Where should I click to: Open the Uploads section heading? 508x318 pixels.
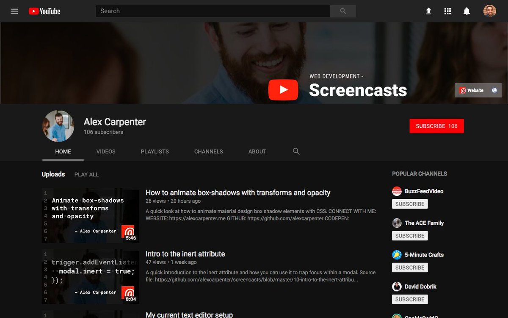(x=53, y=174)
